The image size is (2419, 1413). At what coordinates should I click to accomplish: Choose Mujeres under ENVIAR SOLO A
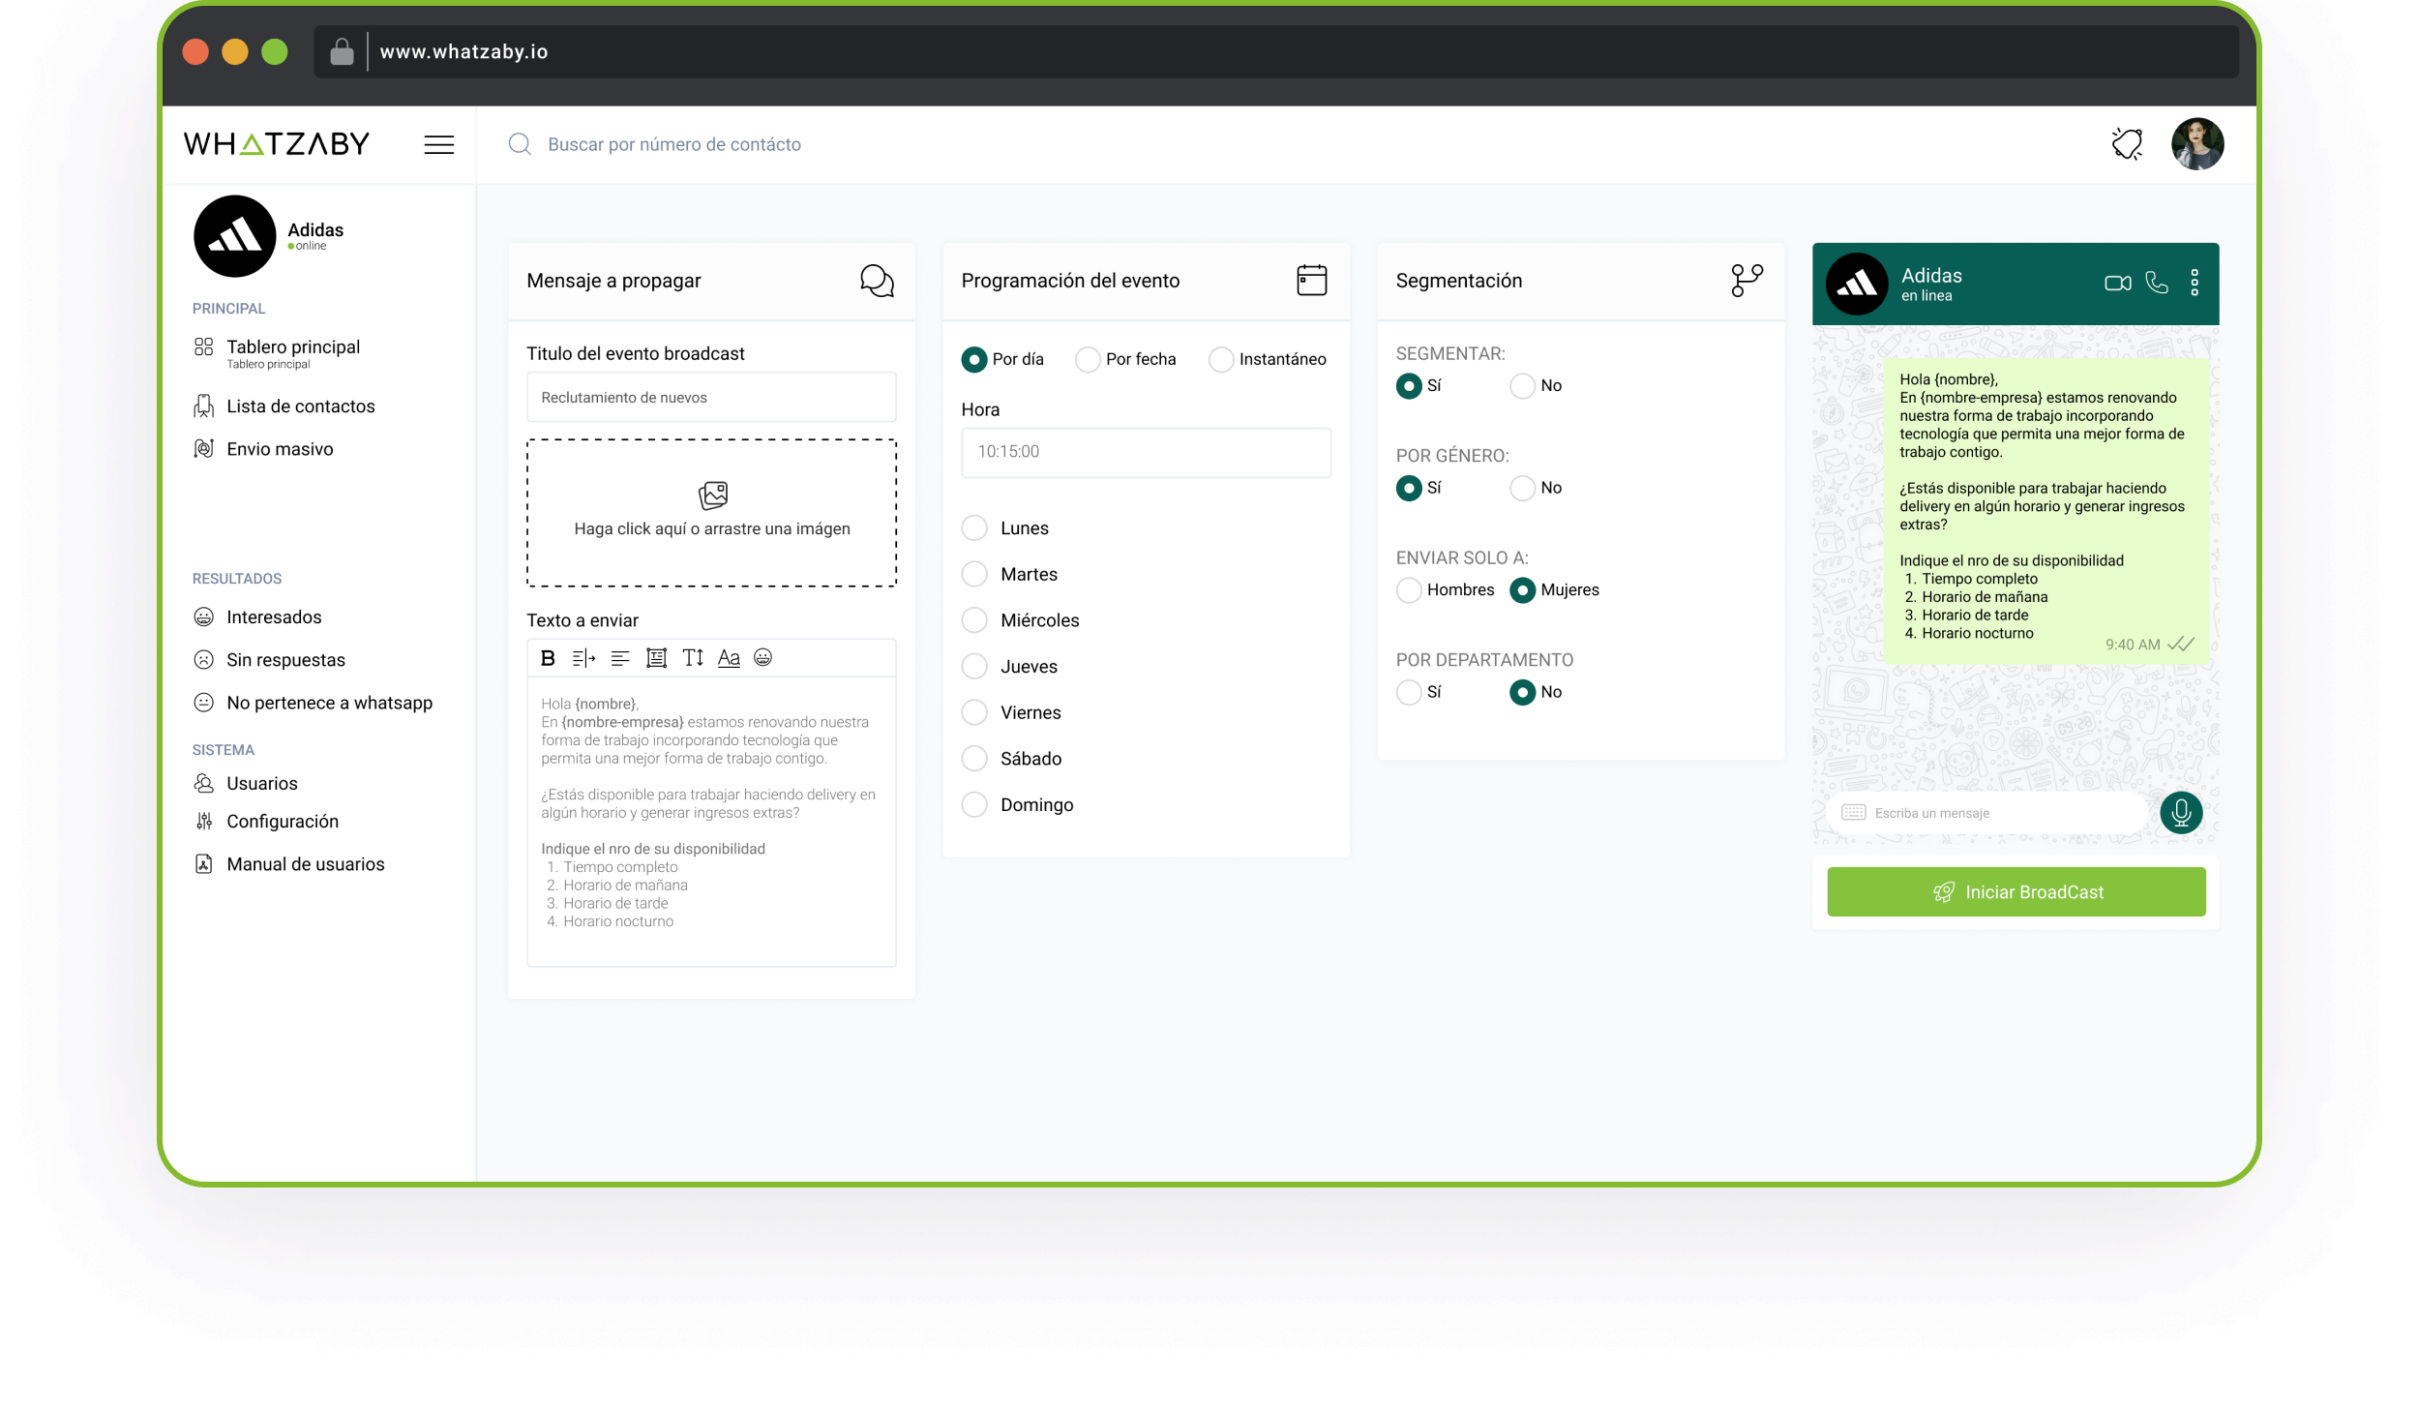pyautogui.click(x=1522, y=590)
